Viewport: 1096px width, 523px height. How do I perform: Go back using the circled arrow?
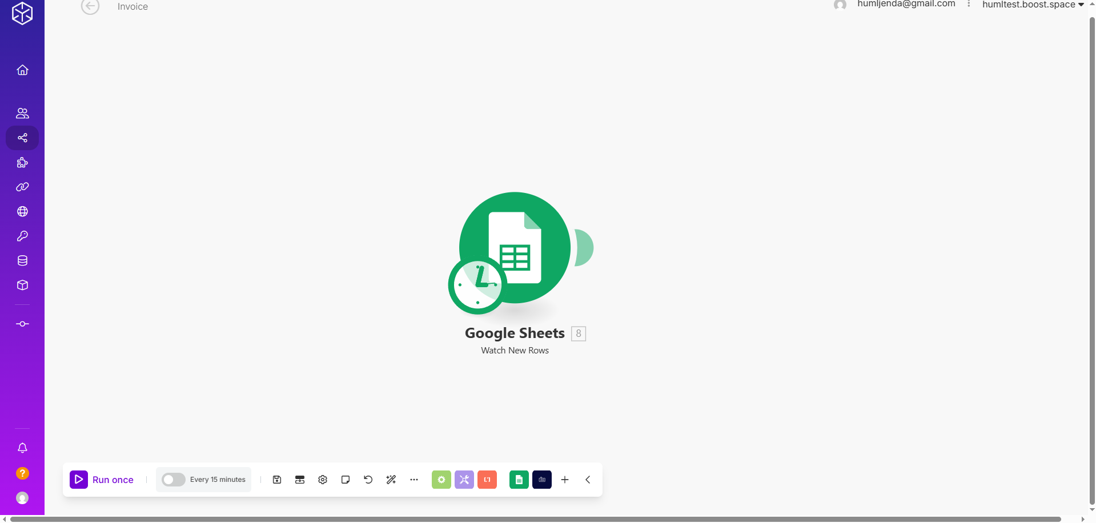point(90,6)
